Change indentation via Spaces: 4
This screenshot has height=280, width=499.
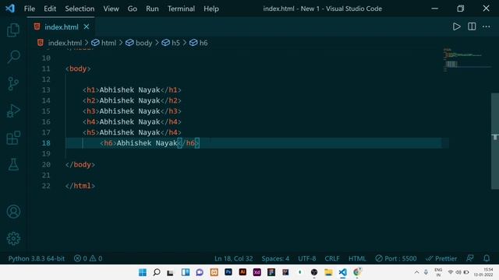(275, 258)
